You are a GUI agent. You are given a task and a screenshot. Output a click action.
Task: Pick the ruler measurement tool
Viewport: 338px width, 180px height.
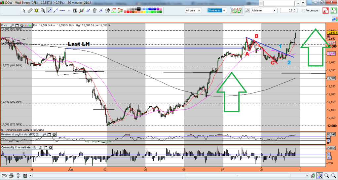click(x=30, y=10)
